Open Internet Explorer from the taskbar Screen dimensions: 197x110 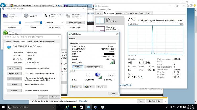tap(67, 107)
